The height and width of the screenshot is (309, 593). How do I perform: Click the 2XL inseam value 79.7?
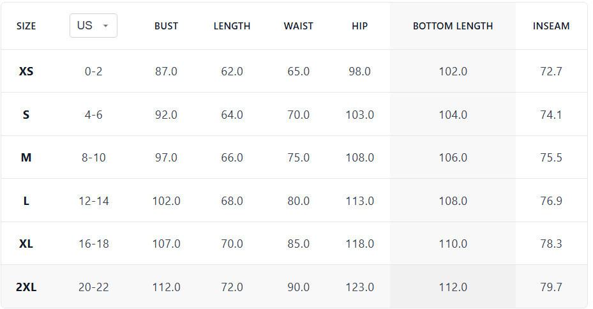pos(551,287)
